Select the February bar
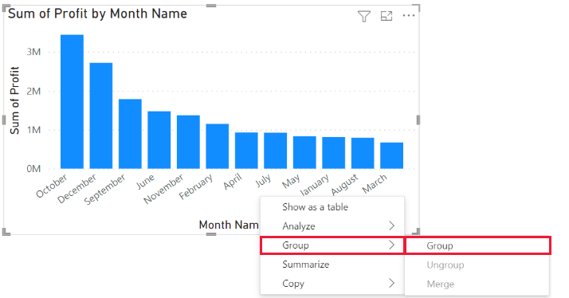The width and height of the screenshot is (569, 298). pyautogui.click(x=218, y=147)
